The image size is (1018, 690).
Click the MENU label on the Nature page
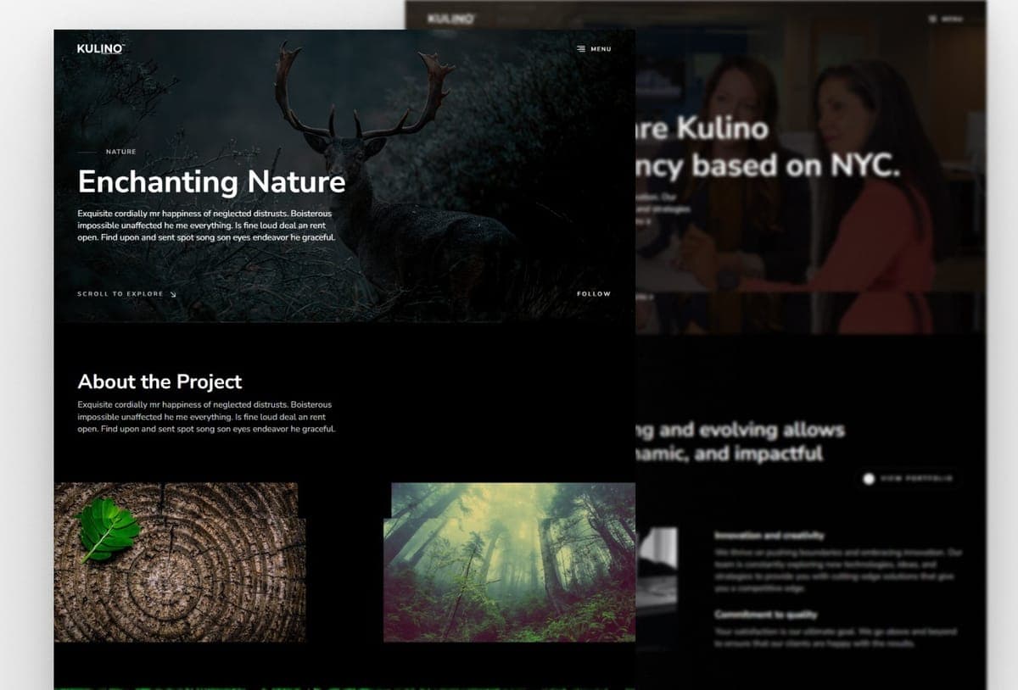[601, 49]
